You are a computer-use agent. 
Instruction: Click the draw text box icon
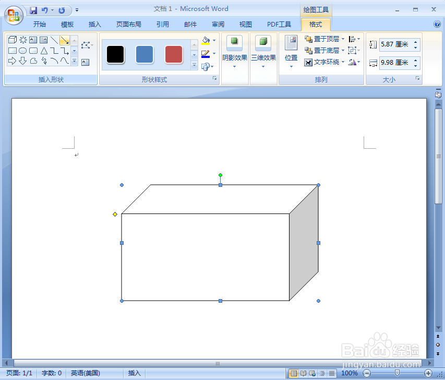85,62
